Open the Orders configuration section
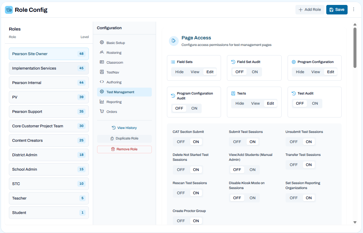 (x=124, y=112)
